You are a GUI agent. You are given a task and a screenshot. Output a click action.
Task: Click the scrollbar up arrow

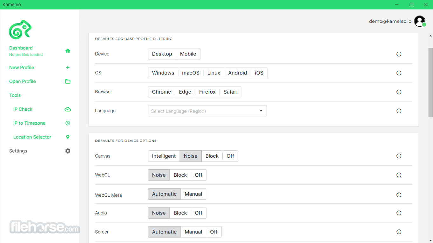(430, 36)
